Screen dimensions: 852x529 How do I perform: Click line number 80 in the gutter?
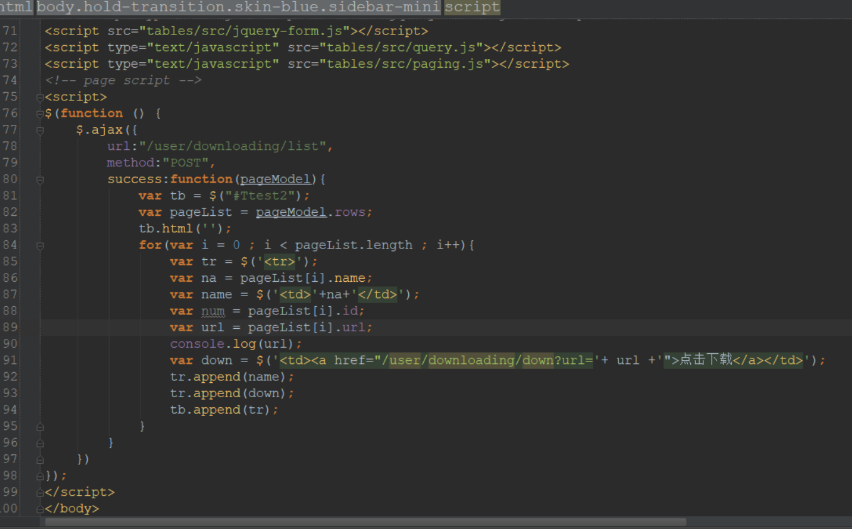point(9,179)
